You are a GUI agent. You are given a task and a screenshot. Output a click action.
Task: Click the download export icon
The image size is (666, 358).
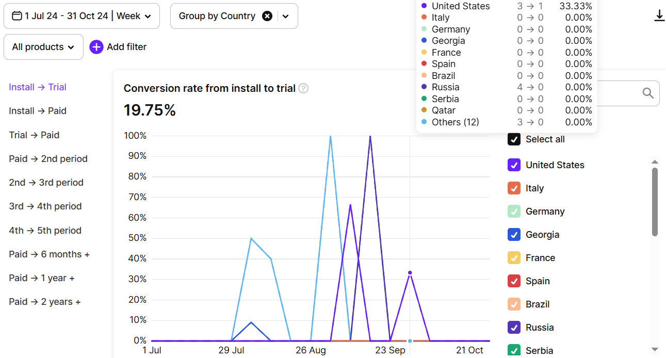[x=659, y=15]
